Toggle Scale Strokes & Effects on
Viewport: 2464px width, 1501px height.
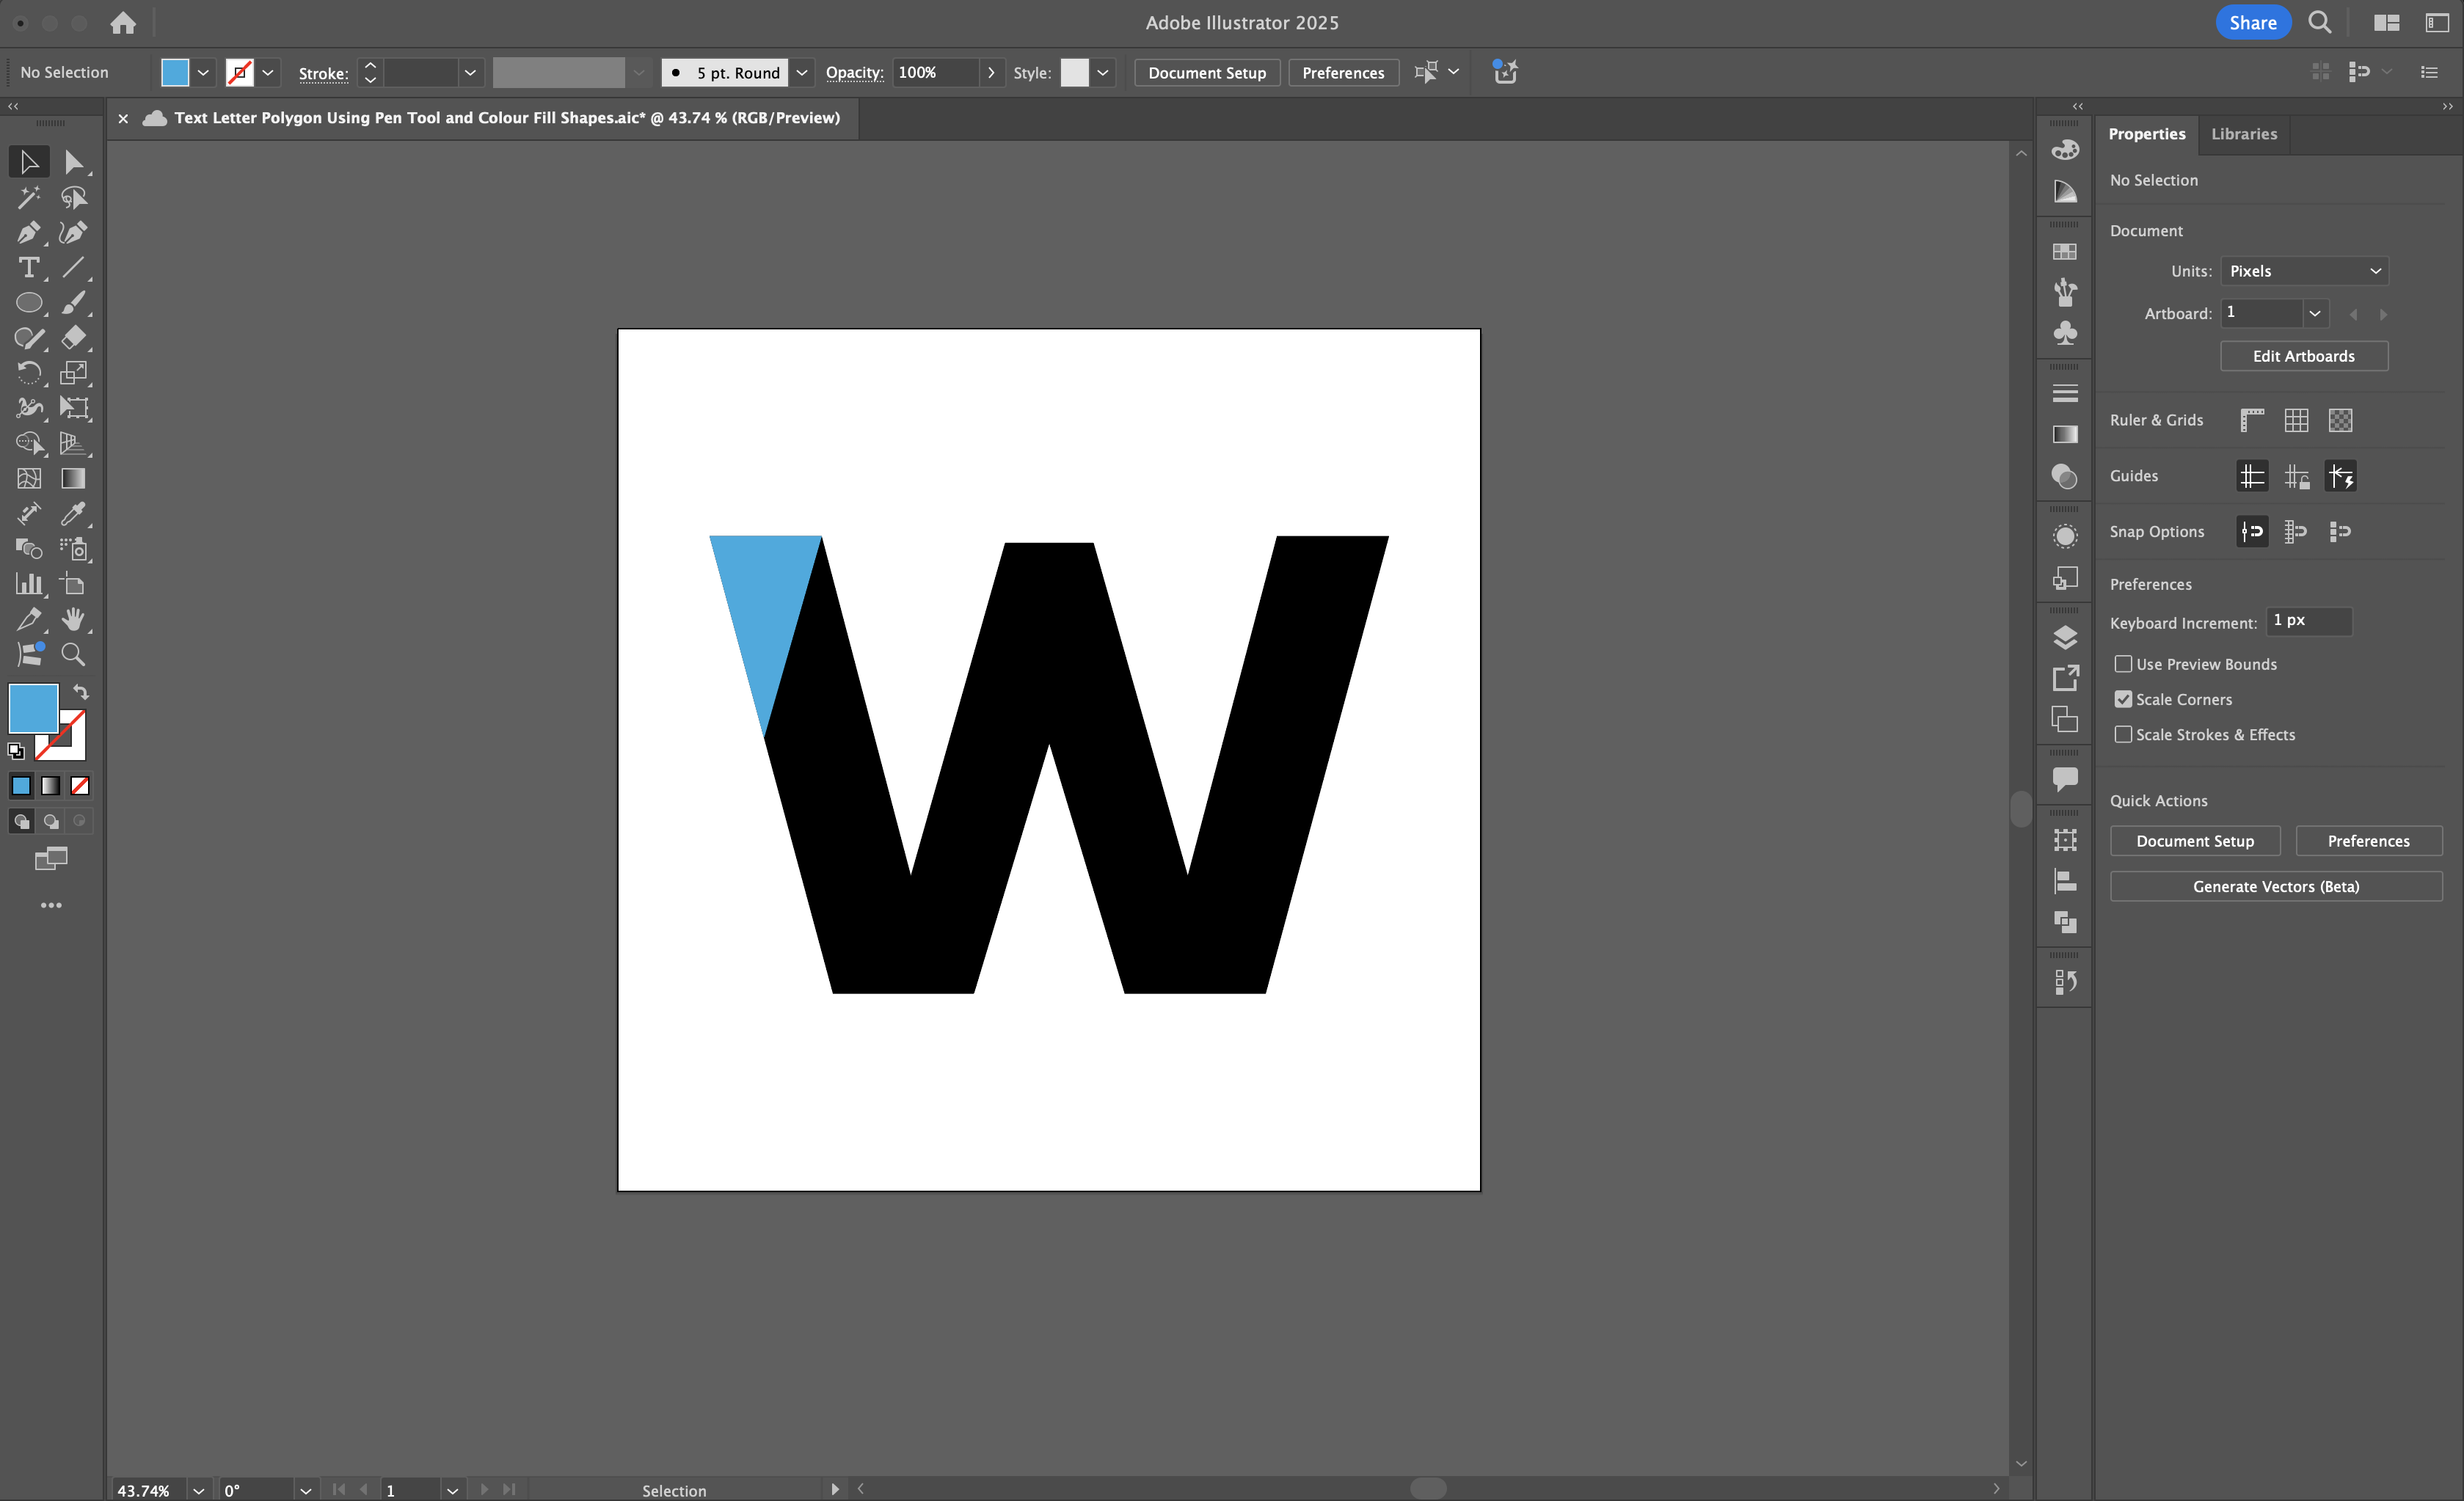pos(2123,734)
